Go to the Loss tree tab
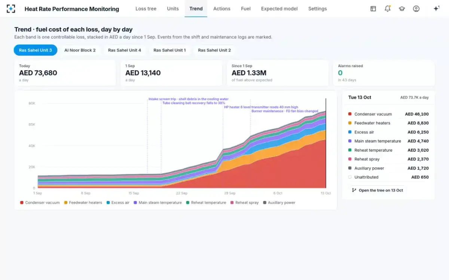The image size is (449, 280). (146, 9)
